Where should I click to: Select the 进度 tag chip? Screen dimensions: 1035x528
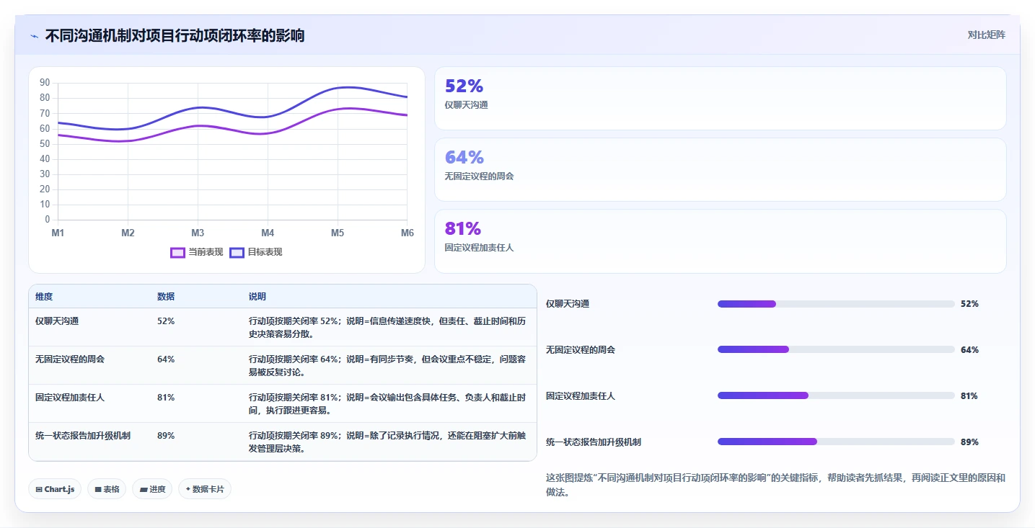point(152,489)
